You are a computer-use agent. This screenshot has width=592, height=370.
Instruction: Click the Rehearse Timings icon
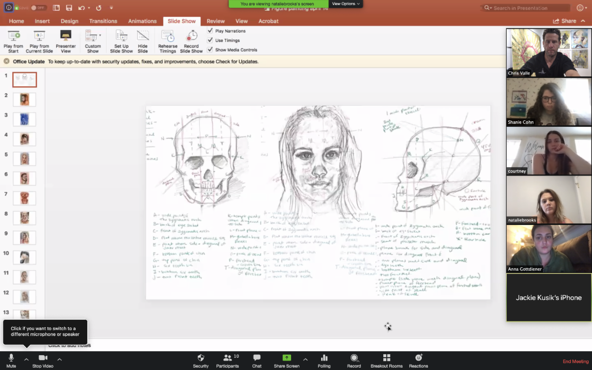tap(168, 37)
